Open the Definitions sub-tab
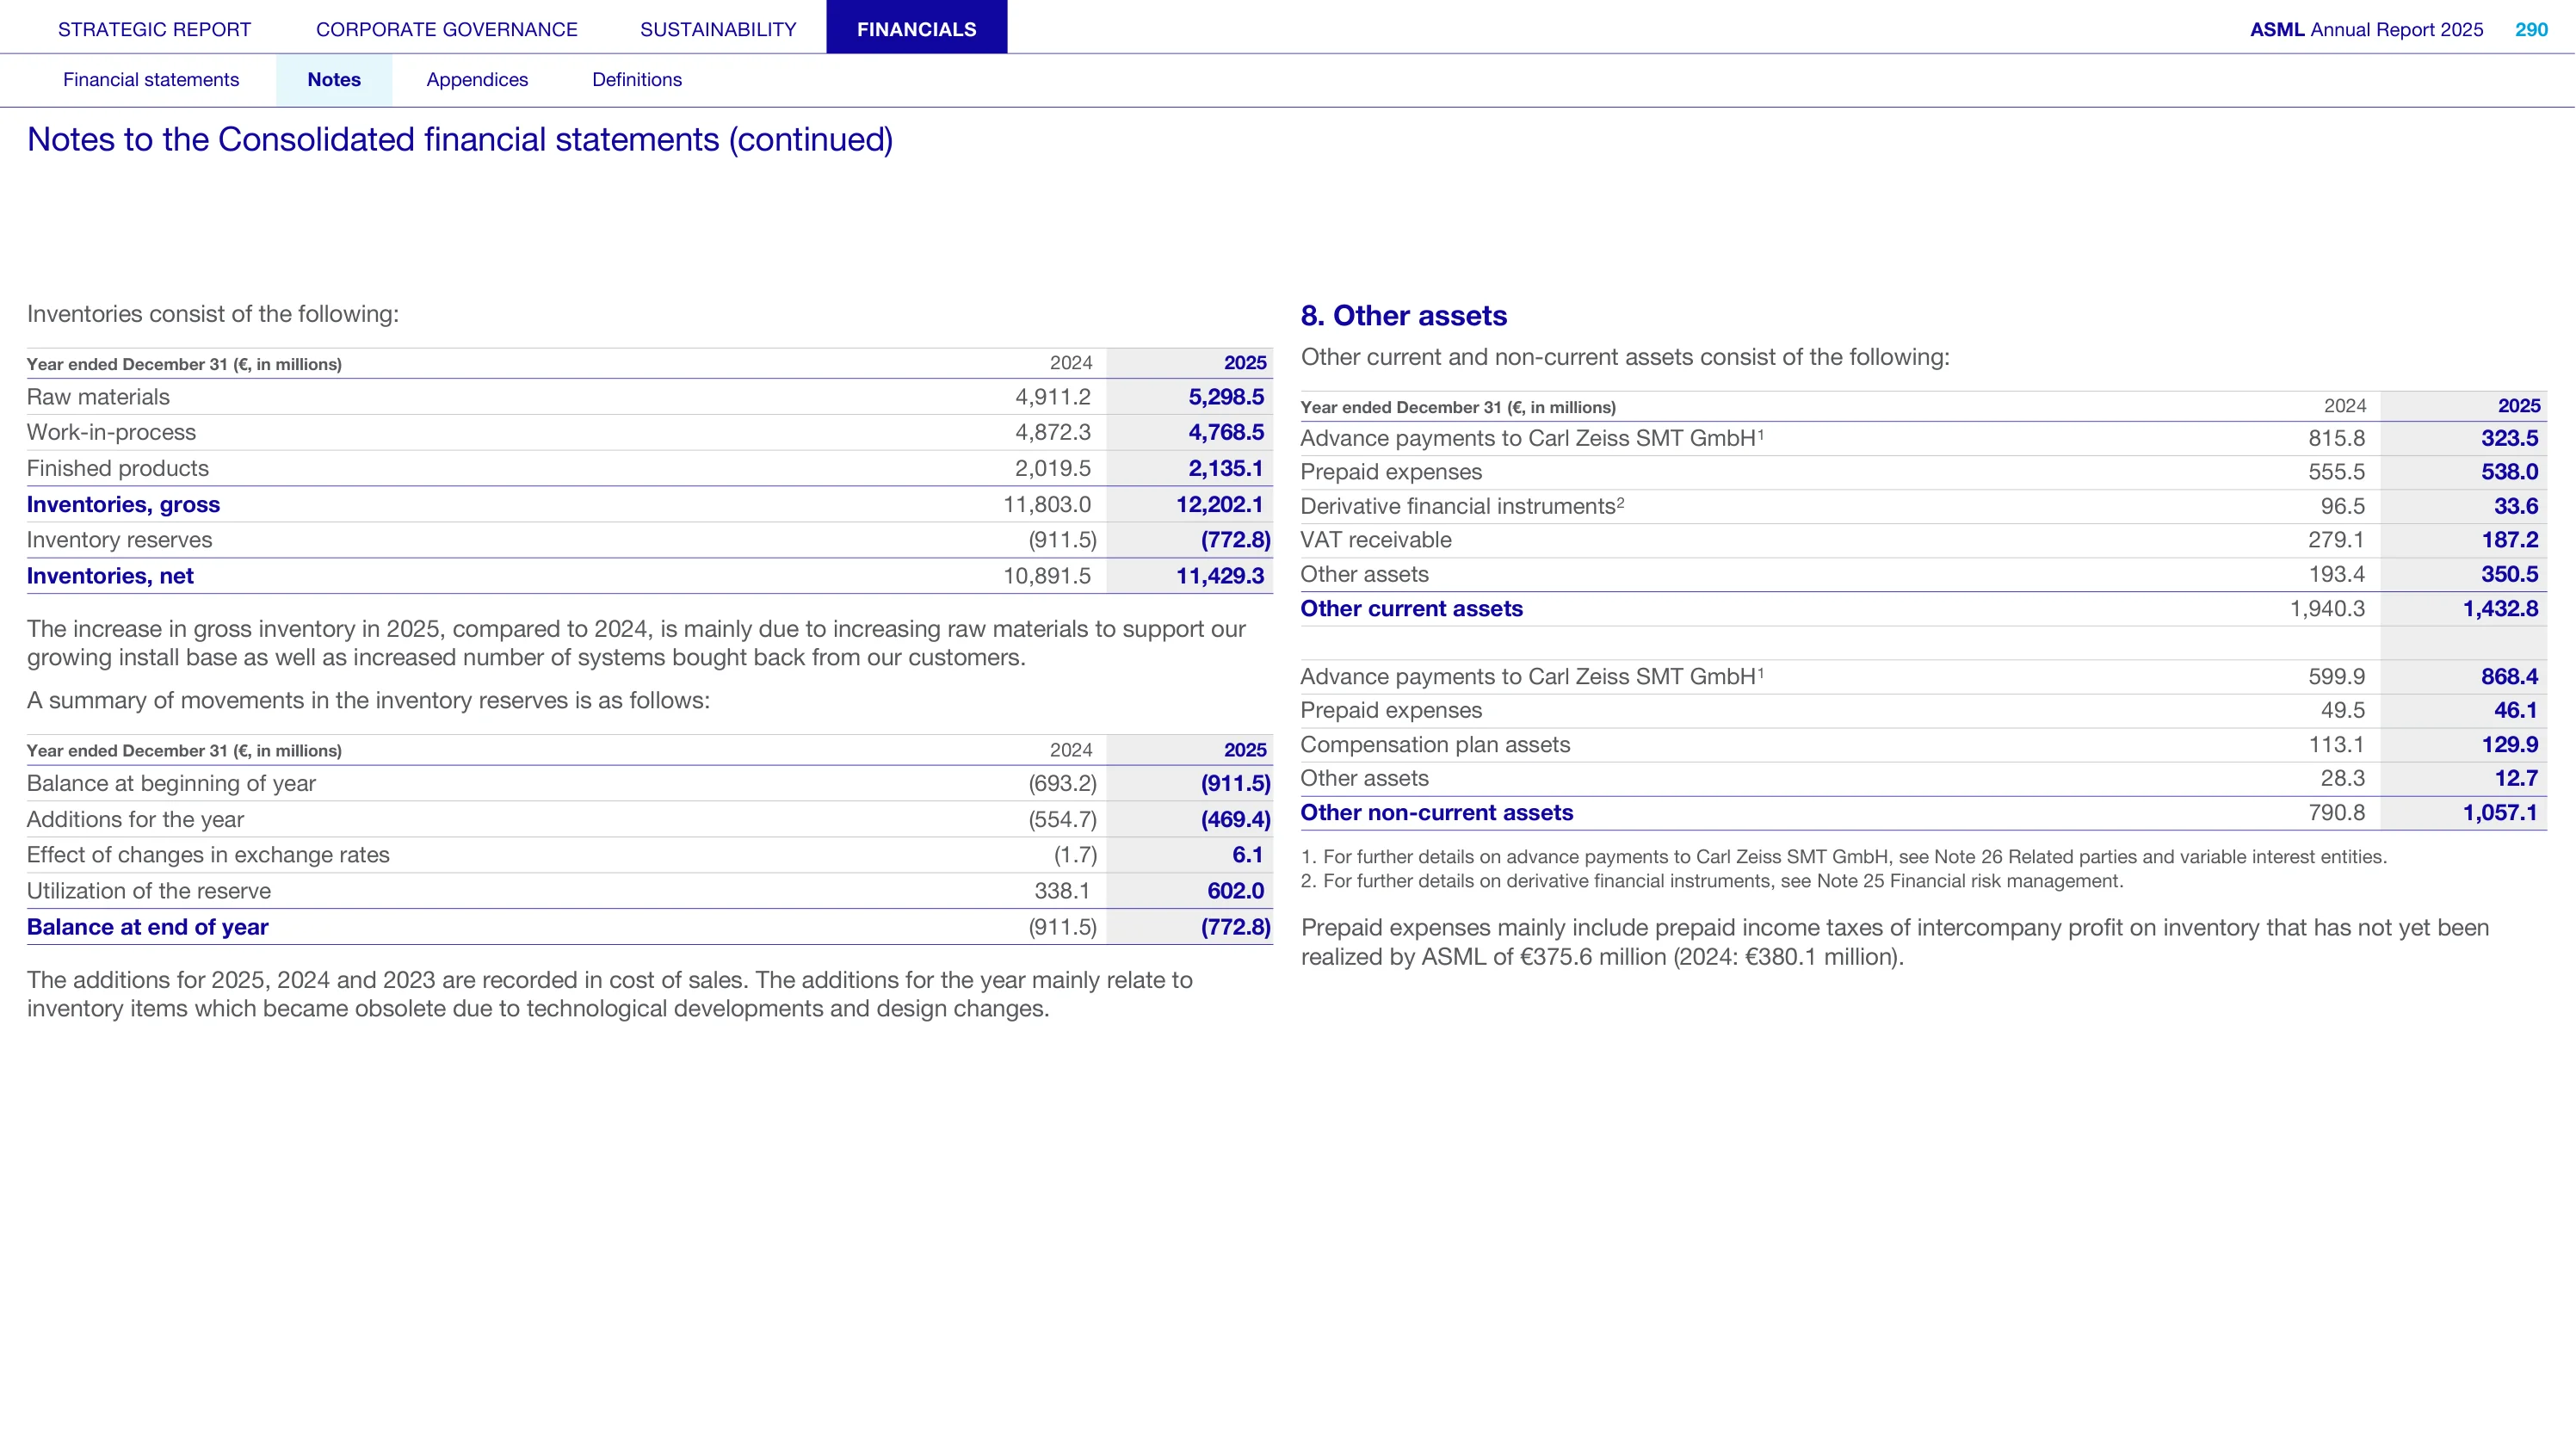The height and width of the screenshot is (1451, 2576). (637, 80)
